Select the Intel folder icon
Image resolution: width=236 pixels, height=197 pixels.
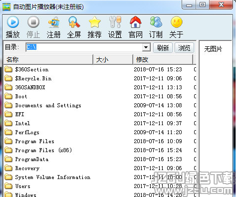pos(8,123)
